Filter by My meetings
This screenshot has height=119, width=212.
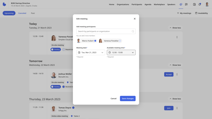click(184, 13)
